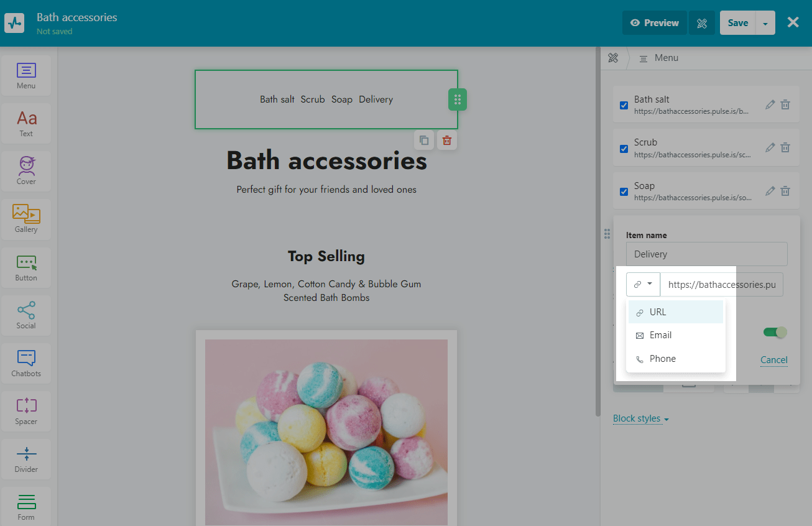Viewport: 812px width, 526px height.
Task: Click the link type dropdown button
Action: point(643,284)
